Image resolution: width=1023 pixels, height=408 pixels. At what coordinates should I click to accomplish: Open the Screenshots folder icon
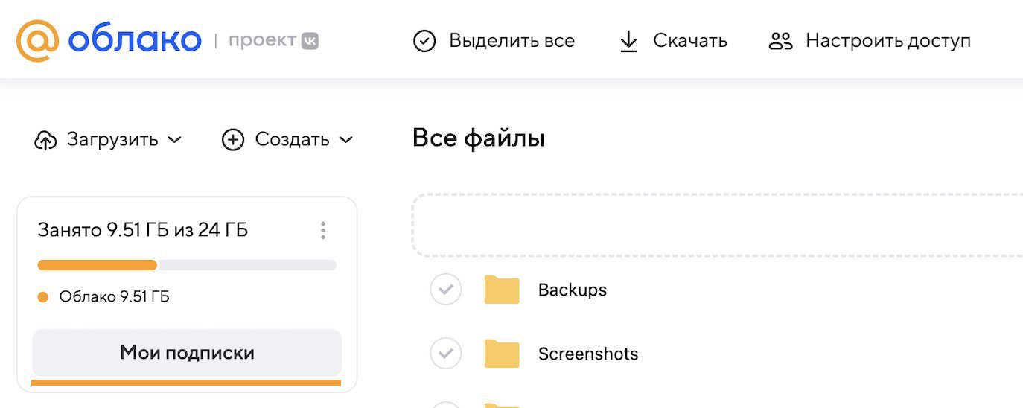point(502,354)
